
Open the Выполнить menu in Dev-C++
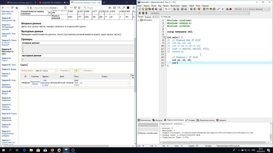pos(175,6)
